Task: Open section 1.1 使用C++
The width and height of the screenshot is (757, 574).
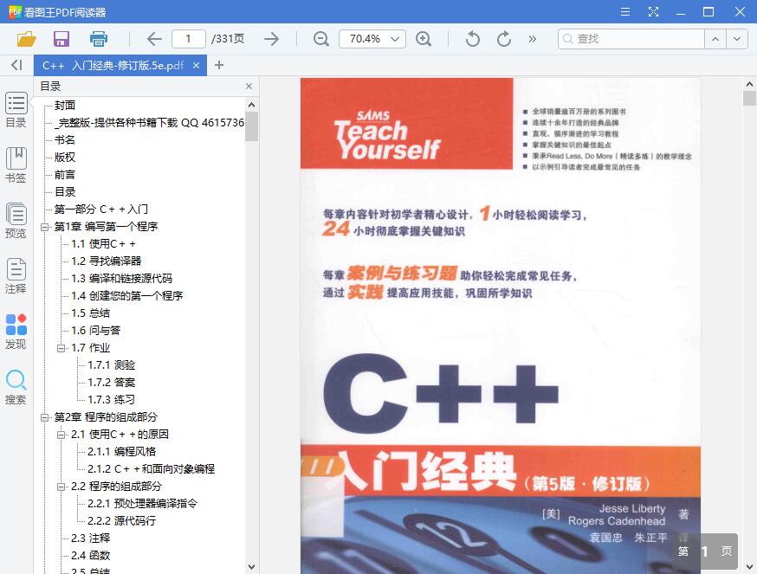Action: tap(103, 244)
